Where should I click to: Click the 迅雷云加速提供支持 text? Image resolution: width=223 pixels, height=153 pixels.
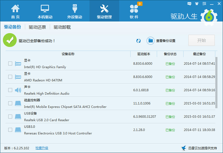(x=203, y=148)
